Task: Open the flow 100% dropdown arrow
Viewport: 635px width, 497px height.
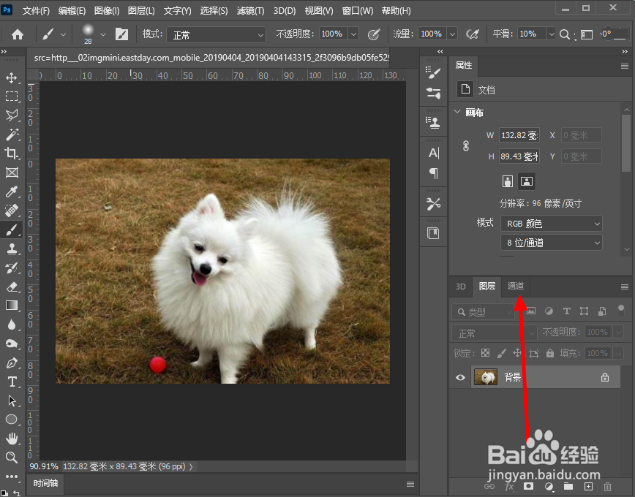Action: pyautogui.click(x=452, y=34)
